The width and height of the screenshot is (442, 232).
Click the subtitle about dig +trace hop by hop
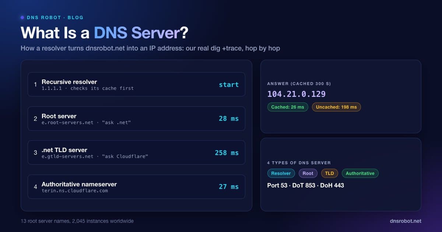coord(150,48)
